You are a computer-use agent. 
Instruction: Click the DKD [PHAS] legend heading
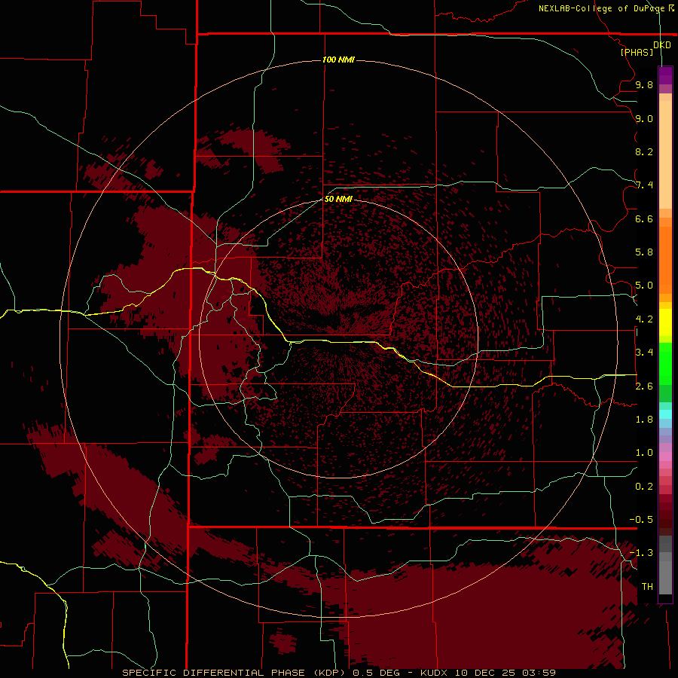click(x=645, y=48)
